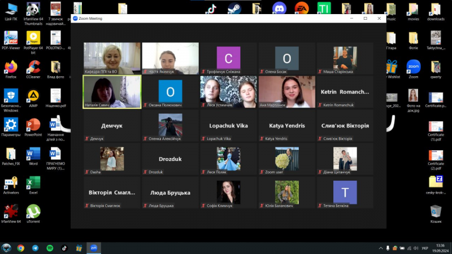Open Spotify in the taskbar

coord(50,248)
